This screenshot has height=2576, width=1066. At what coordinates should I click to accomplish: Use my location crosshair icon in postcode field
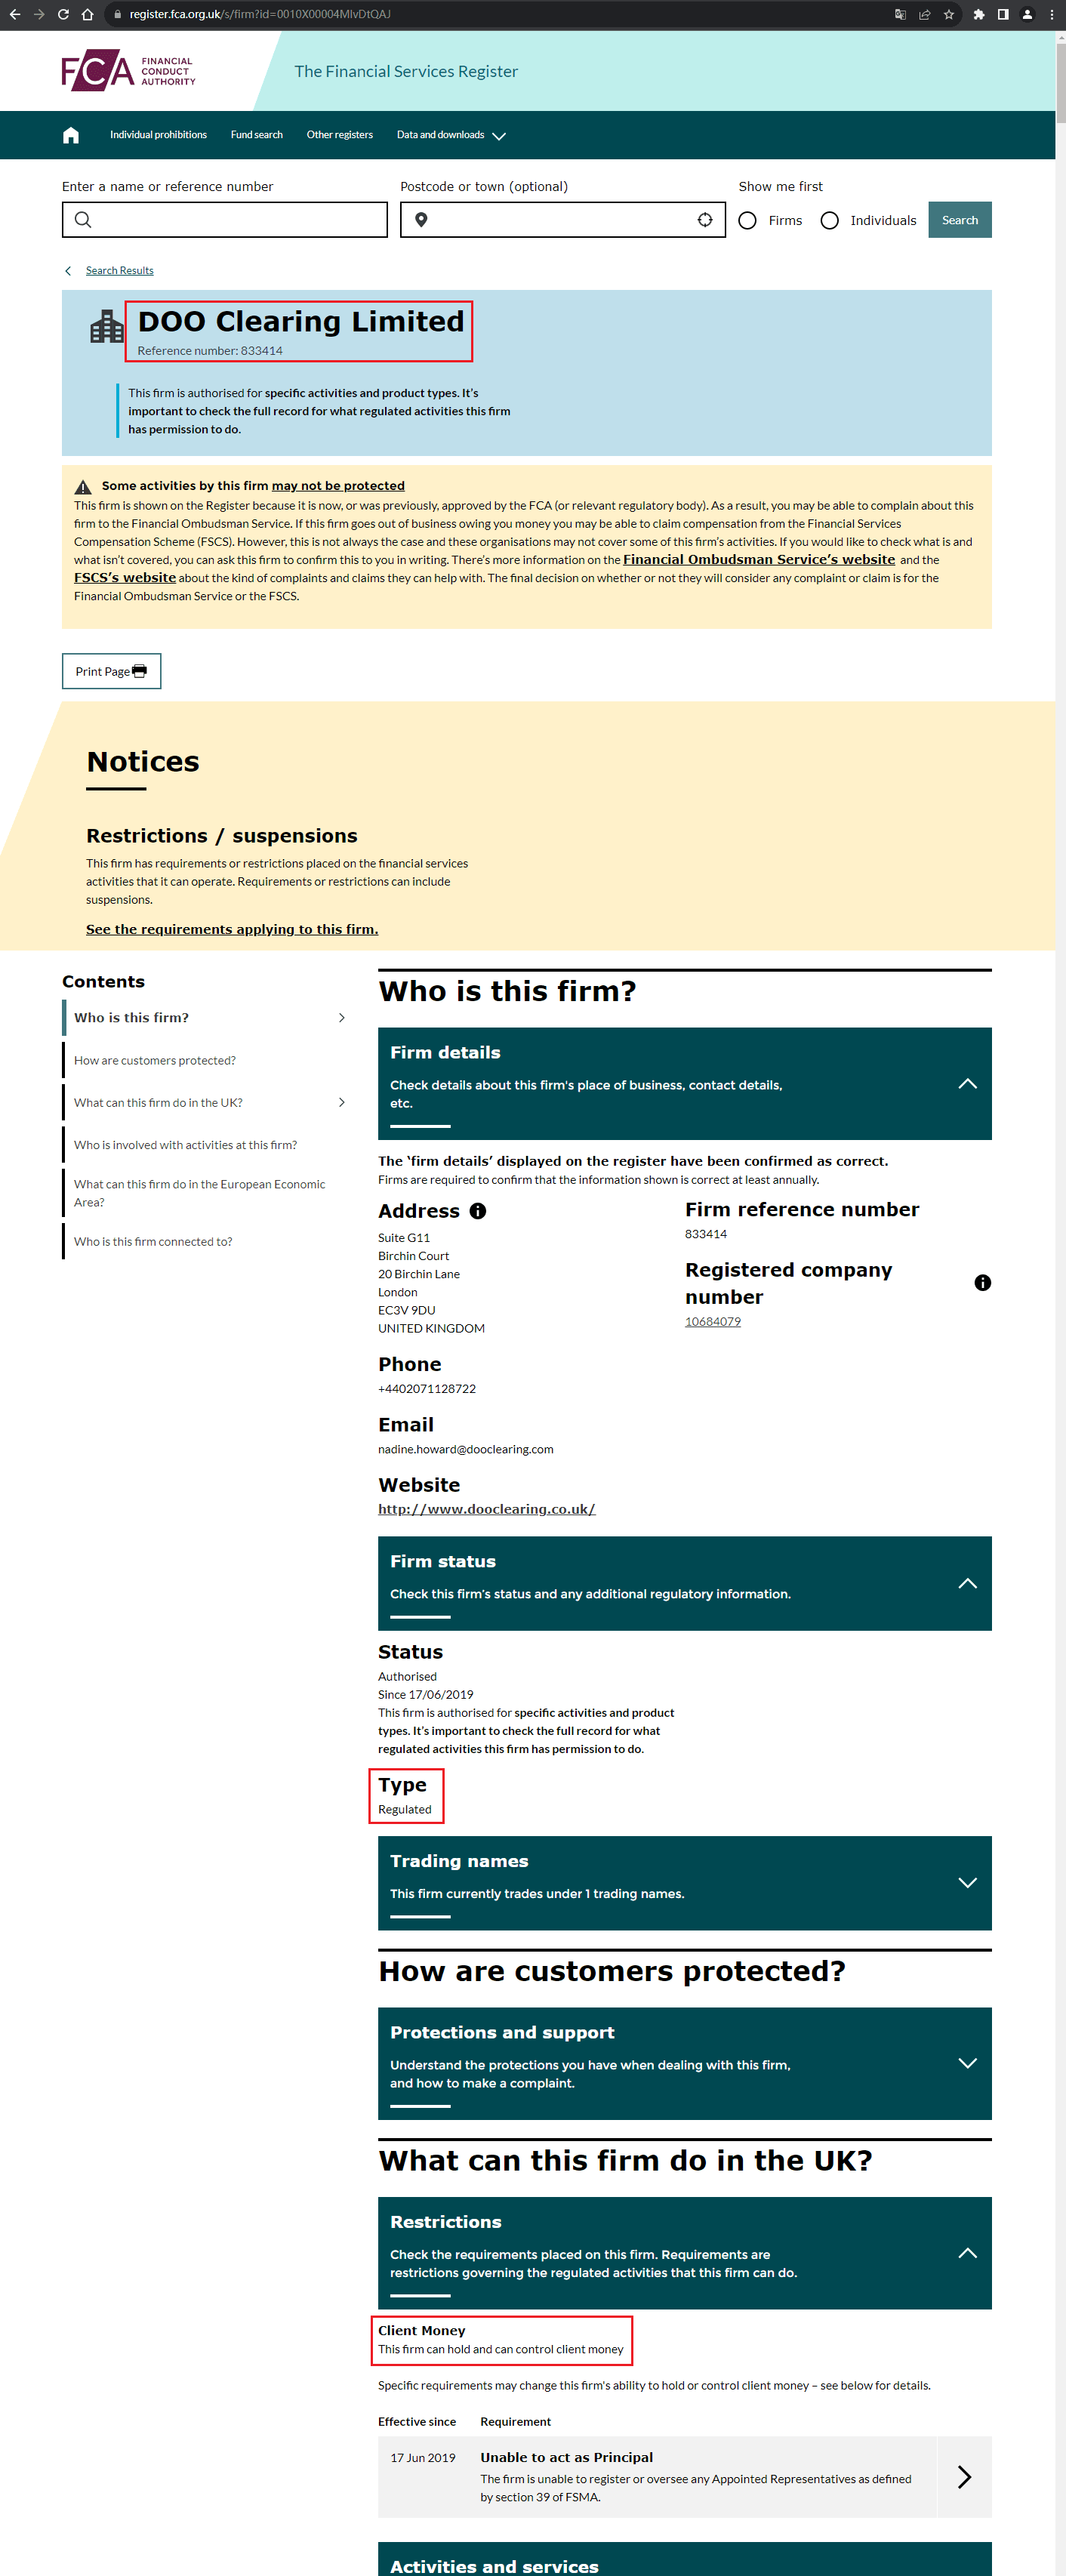click(x=705, y=220)
